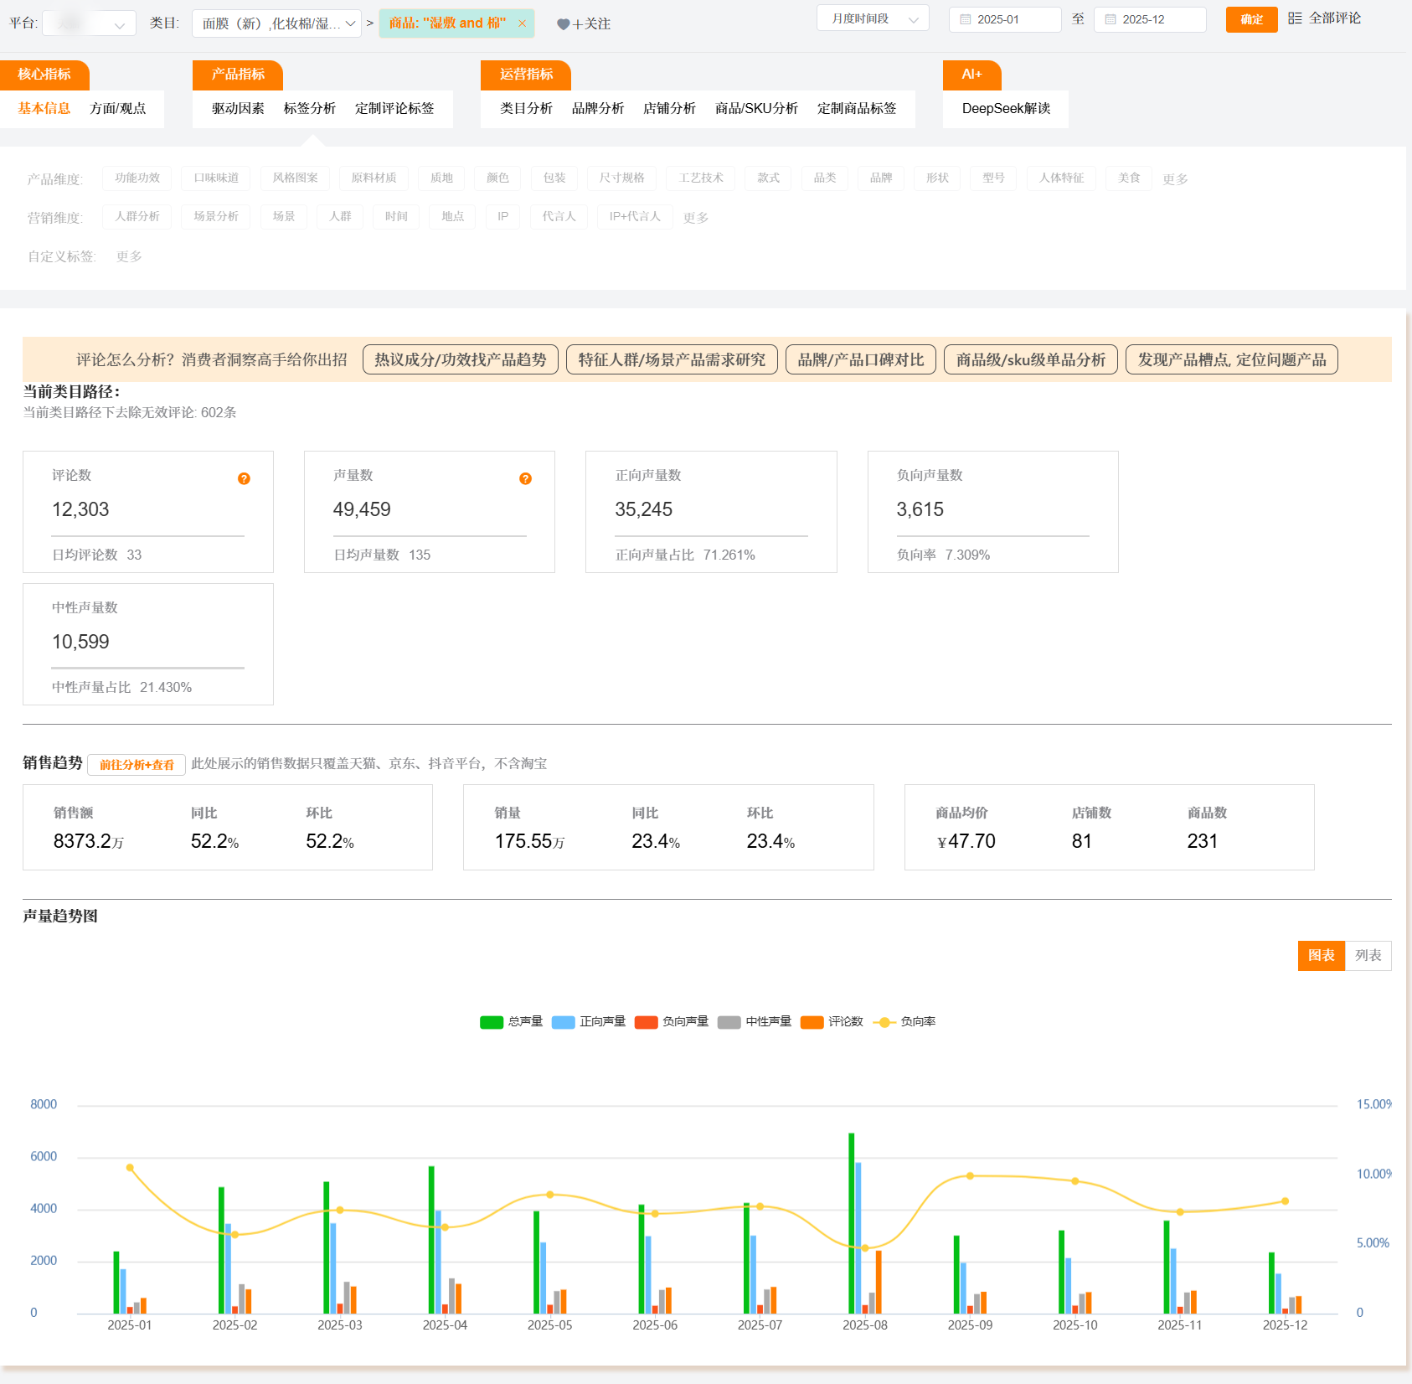Toggle 负向率 line in chart legend
1412x1384 pixels.
[x=884, y=1022]
